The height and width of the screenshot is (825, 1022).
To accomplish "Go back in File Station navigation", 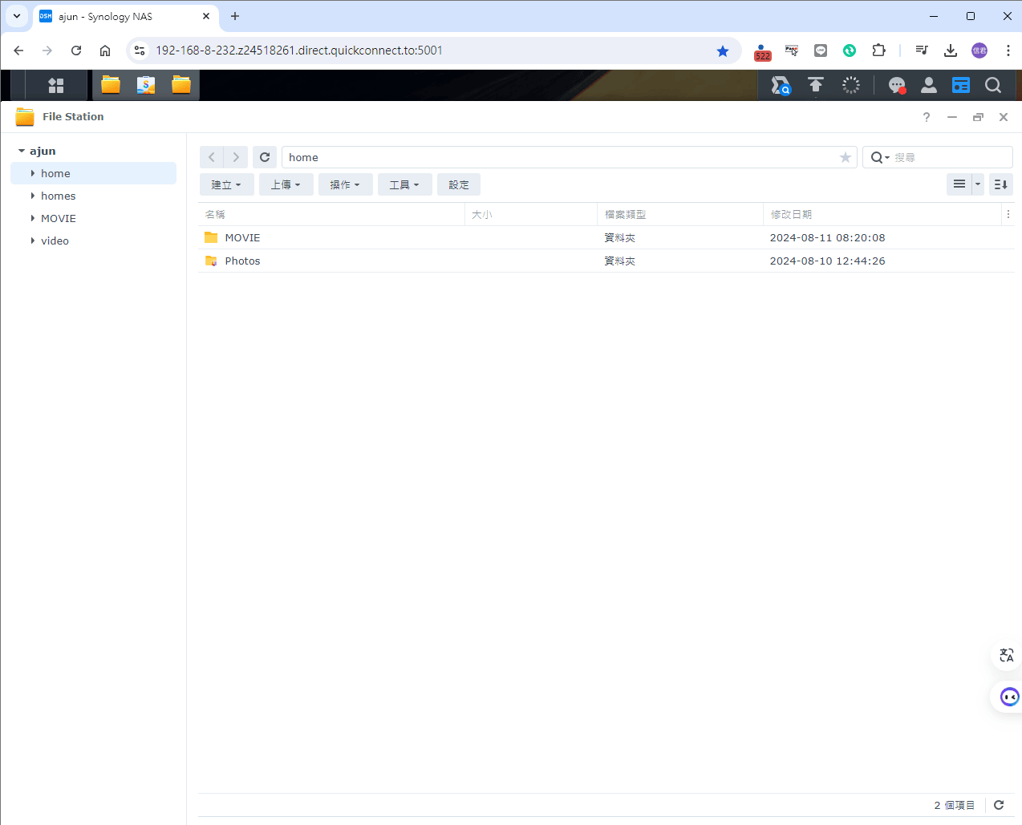I will tap(212, 157).
